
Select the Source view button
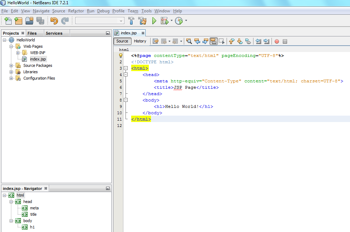pos(122,41)
